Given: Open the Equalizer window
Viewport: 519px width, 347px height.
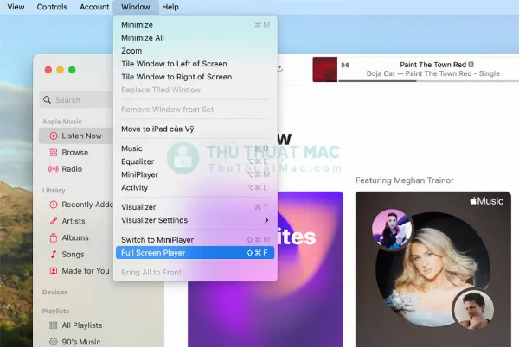Looking at the screenshot, I should [x=195, y=161].
